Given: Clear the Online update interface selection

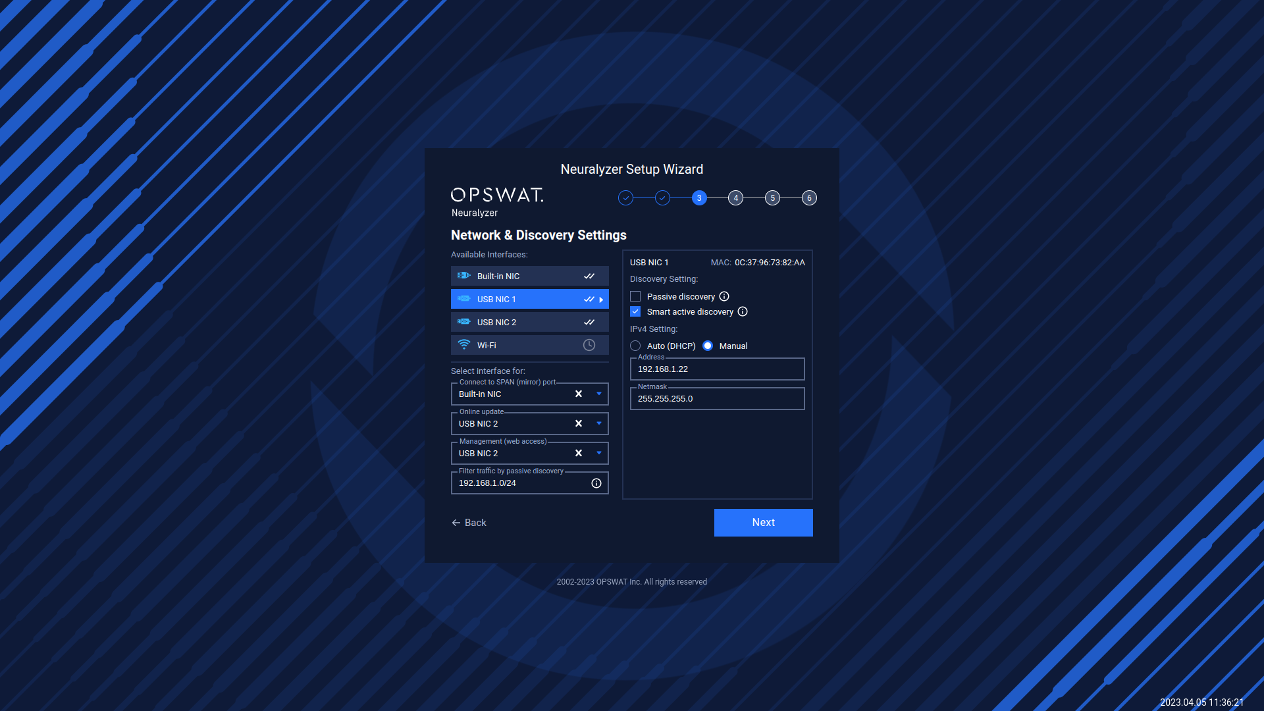Looking at the screenshot, I should click(x=579, y=423).
